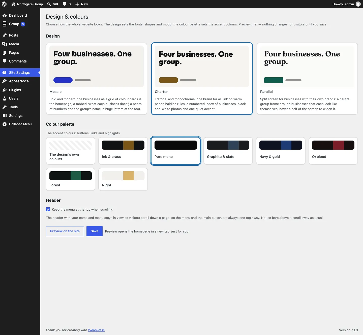Choose the Night palette
The width and height of the screenshot is (363, 335).
coord(123,179)
